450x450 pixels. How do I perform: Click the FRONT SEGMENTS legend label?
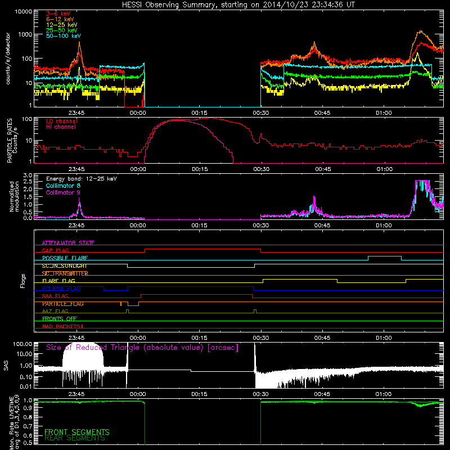[x=77, y=432]
